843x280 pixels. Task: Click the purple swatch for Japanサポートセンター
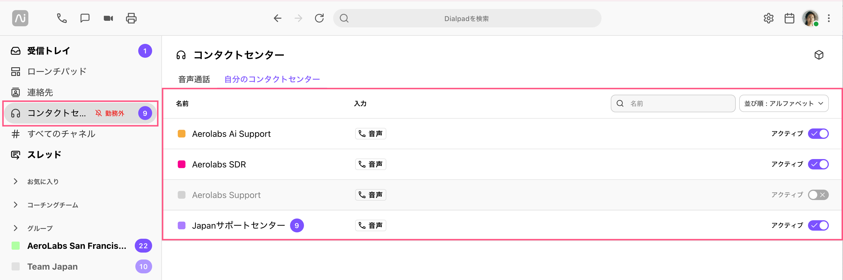(182, 225)
